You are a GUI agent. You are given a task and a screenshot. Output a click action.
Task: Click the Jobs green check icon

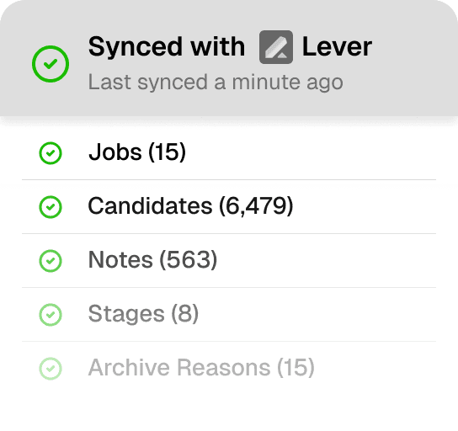pyautogui.click(x=51, y=153)
